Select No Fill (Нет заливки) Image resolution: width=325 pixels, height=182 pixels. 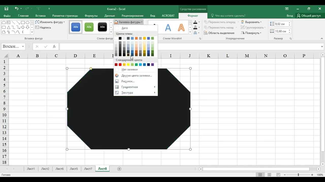click(136, 70)
